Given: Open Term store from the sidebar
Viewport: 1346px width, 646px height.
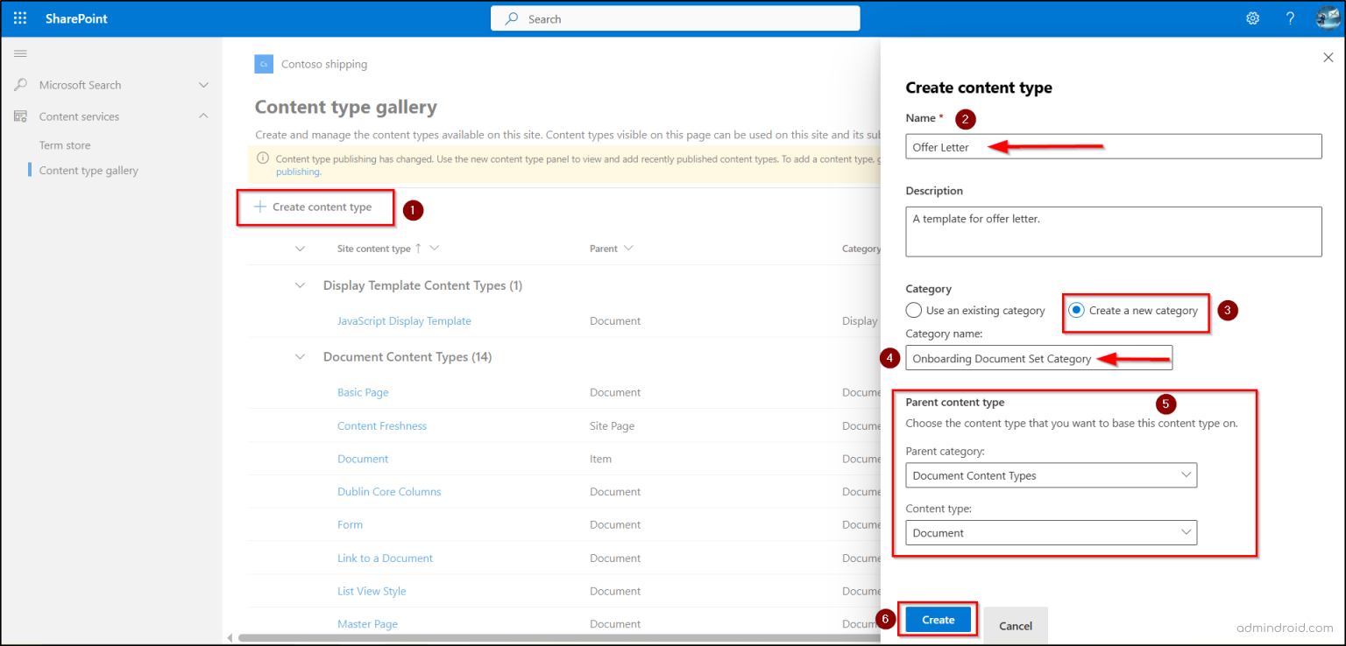Looking at the screenshot, I should click(64, 144).
